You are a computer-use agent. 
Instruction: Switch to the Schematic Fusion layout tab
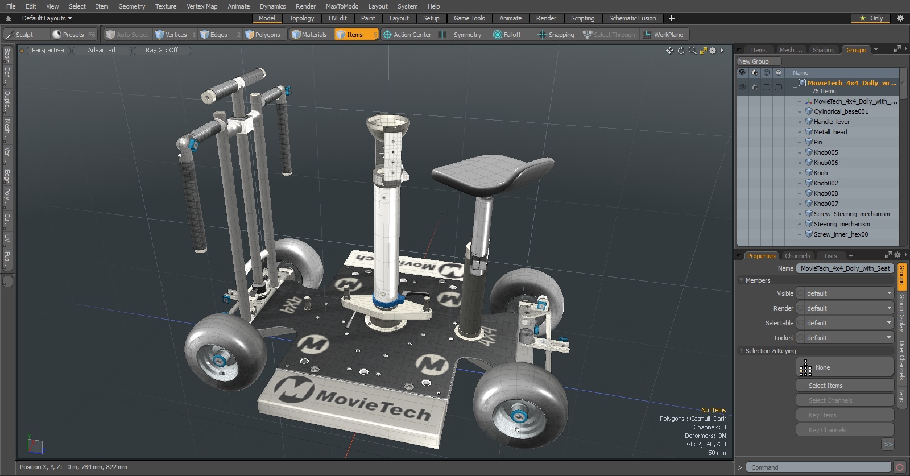[632, 18]
